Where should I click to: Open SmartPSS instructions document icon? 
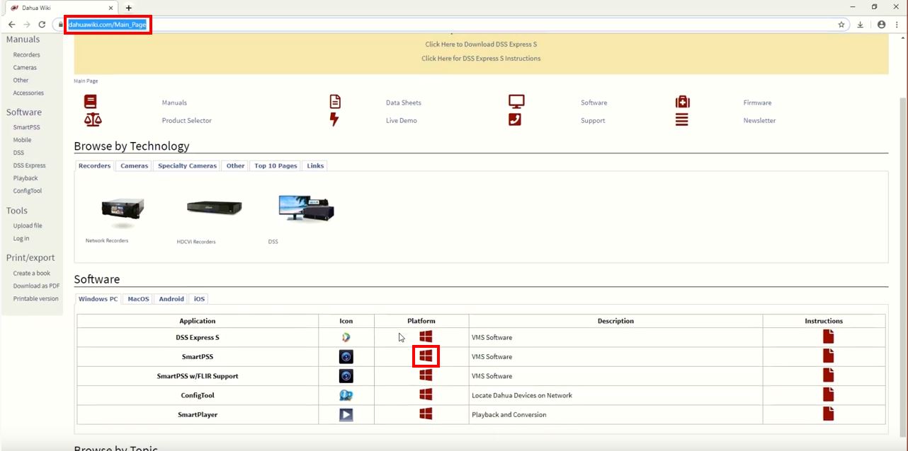click(x=828, y=356)
